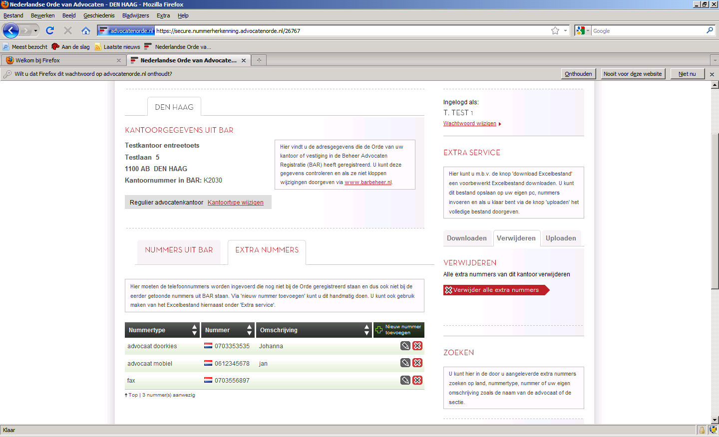Click Nooit voor deze website button
Screen dimensions: 719x437
coord(633,74)
